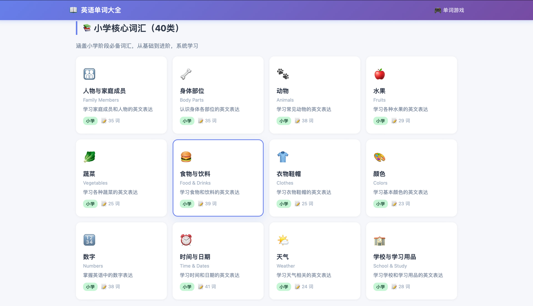This screenshot has width=533, height=306.
Task: Click the family members people icon
Action: pyautogui.click(x=89, y=74)
